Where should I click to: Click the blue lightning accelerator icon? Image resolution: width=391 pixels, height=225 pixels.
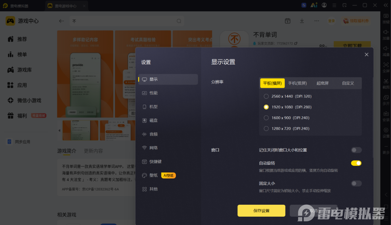click(304, 5)
